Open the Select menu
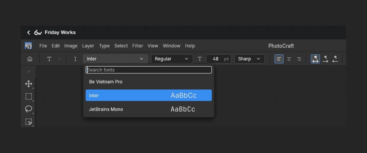Viewport: 367px width, 153px height. coord(121,46)
